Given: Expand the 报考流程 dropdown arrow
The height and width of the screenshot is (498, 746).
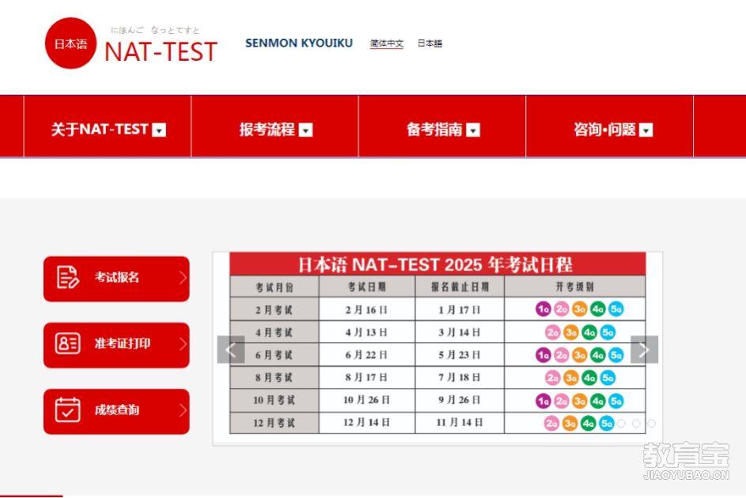Looking at the screenshot, I should pos(305,130).
